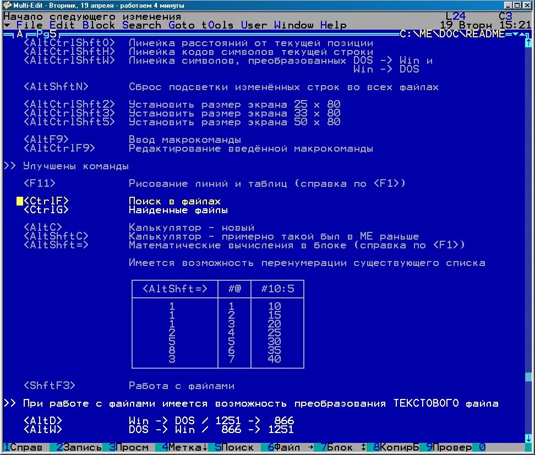Open the File menu

(x=29, y=25)
